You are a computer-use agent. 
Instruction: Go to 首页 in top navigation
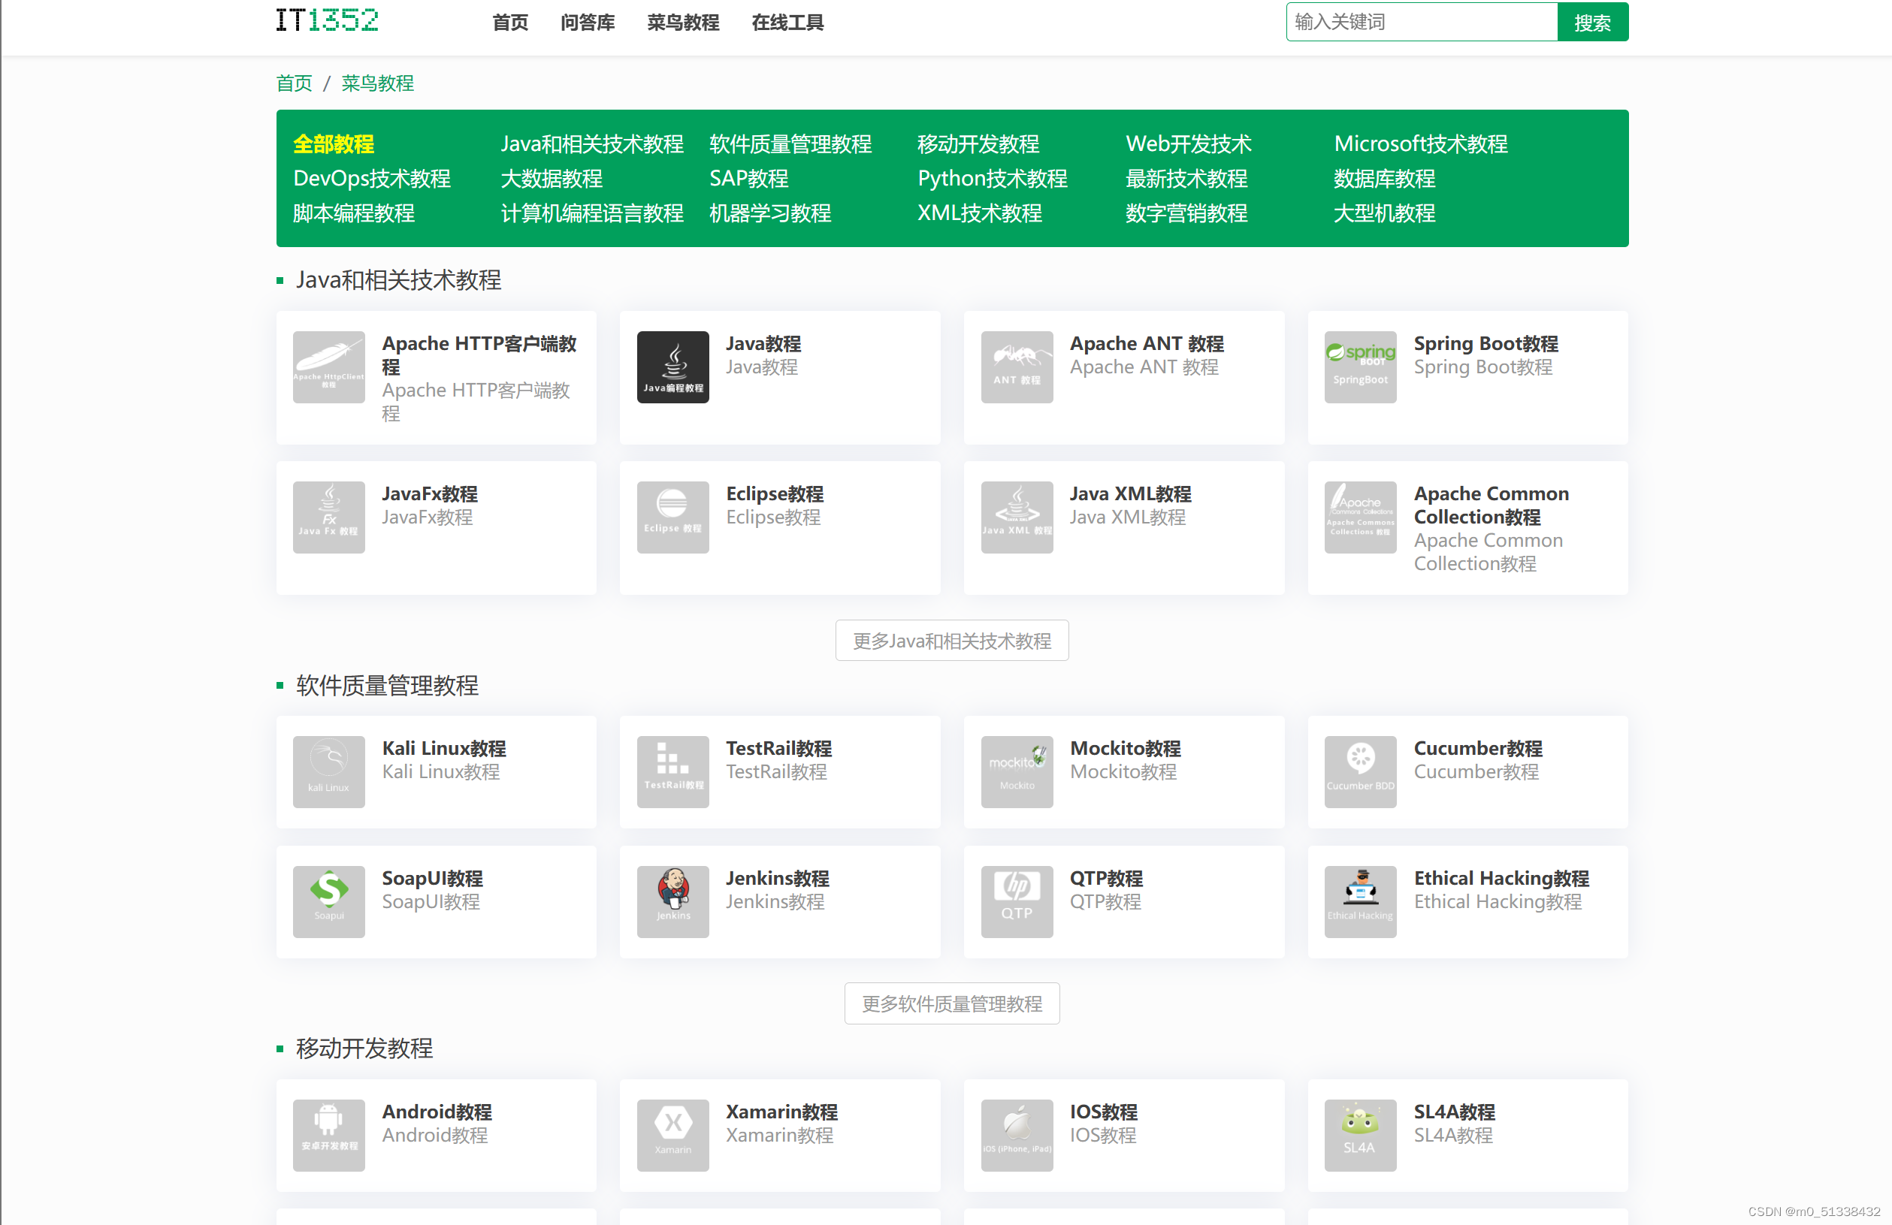coord(510,23)
